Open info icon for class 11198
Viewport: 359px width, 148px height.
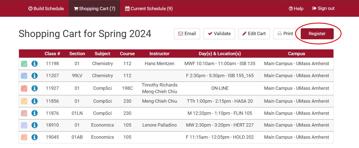click(34, 64)
